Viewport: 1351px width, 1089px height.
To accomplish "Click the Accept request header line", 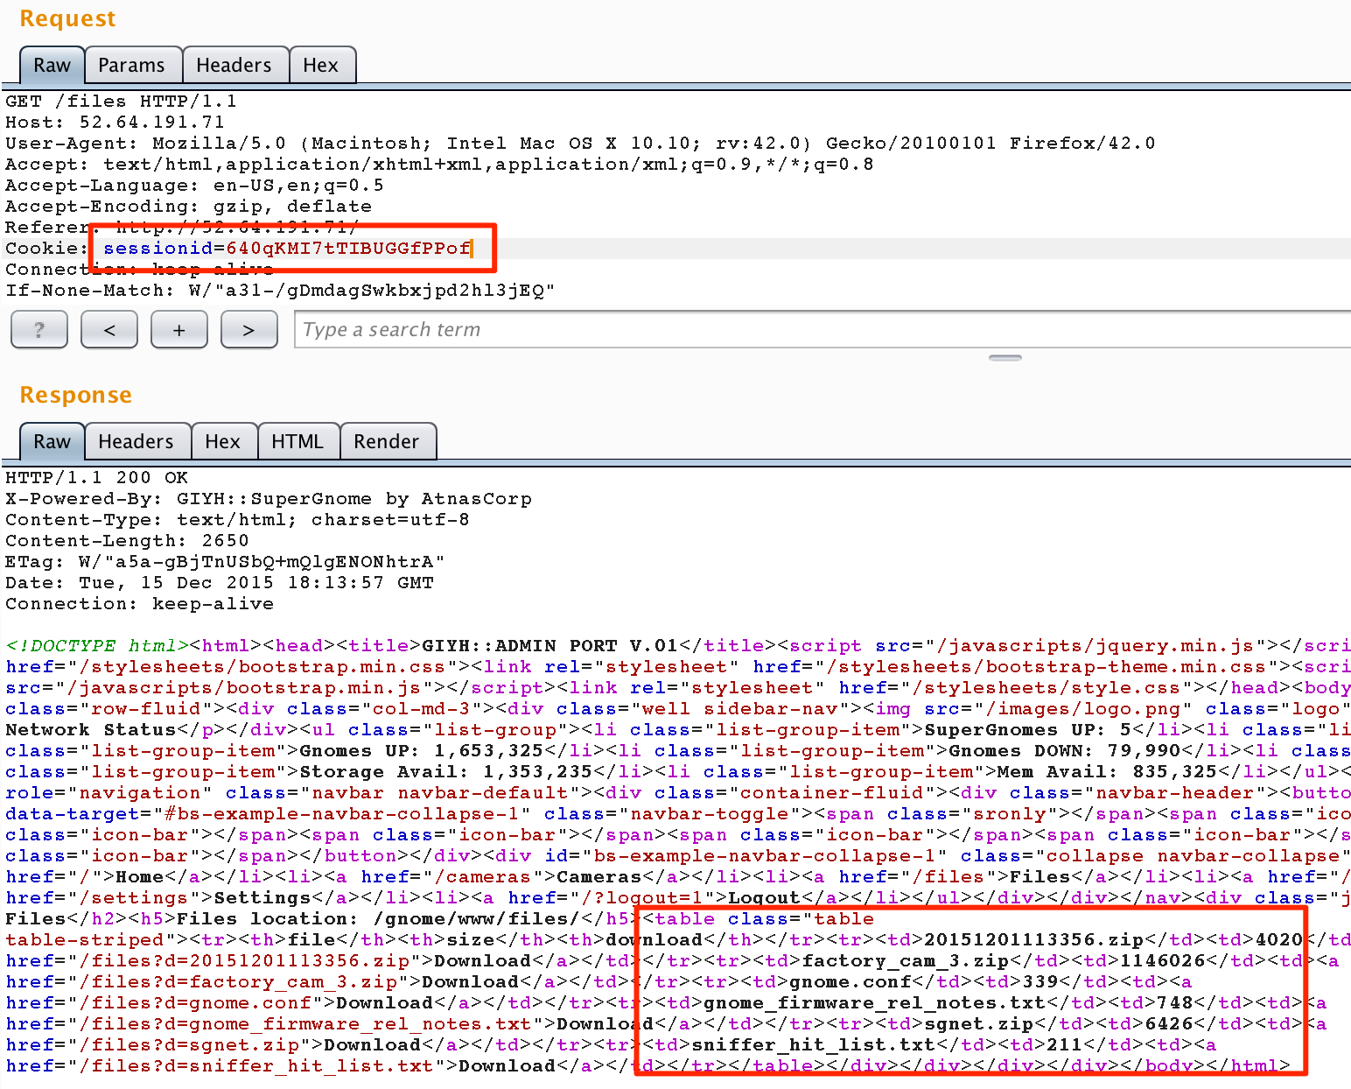I will coord(439,165).
